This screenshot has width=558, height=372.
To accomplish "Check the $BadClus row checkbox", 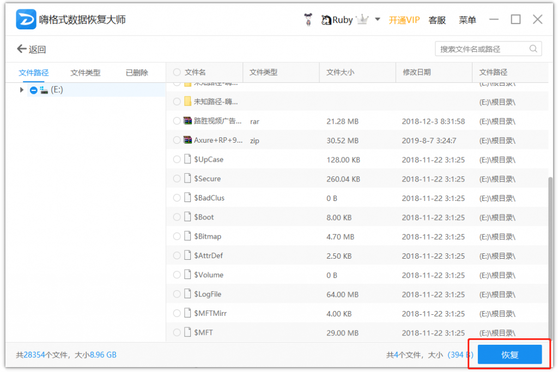I will [177, 198].
